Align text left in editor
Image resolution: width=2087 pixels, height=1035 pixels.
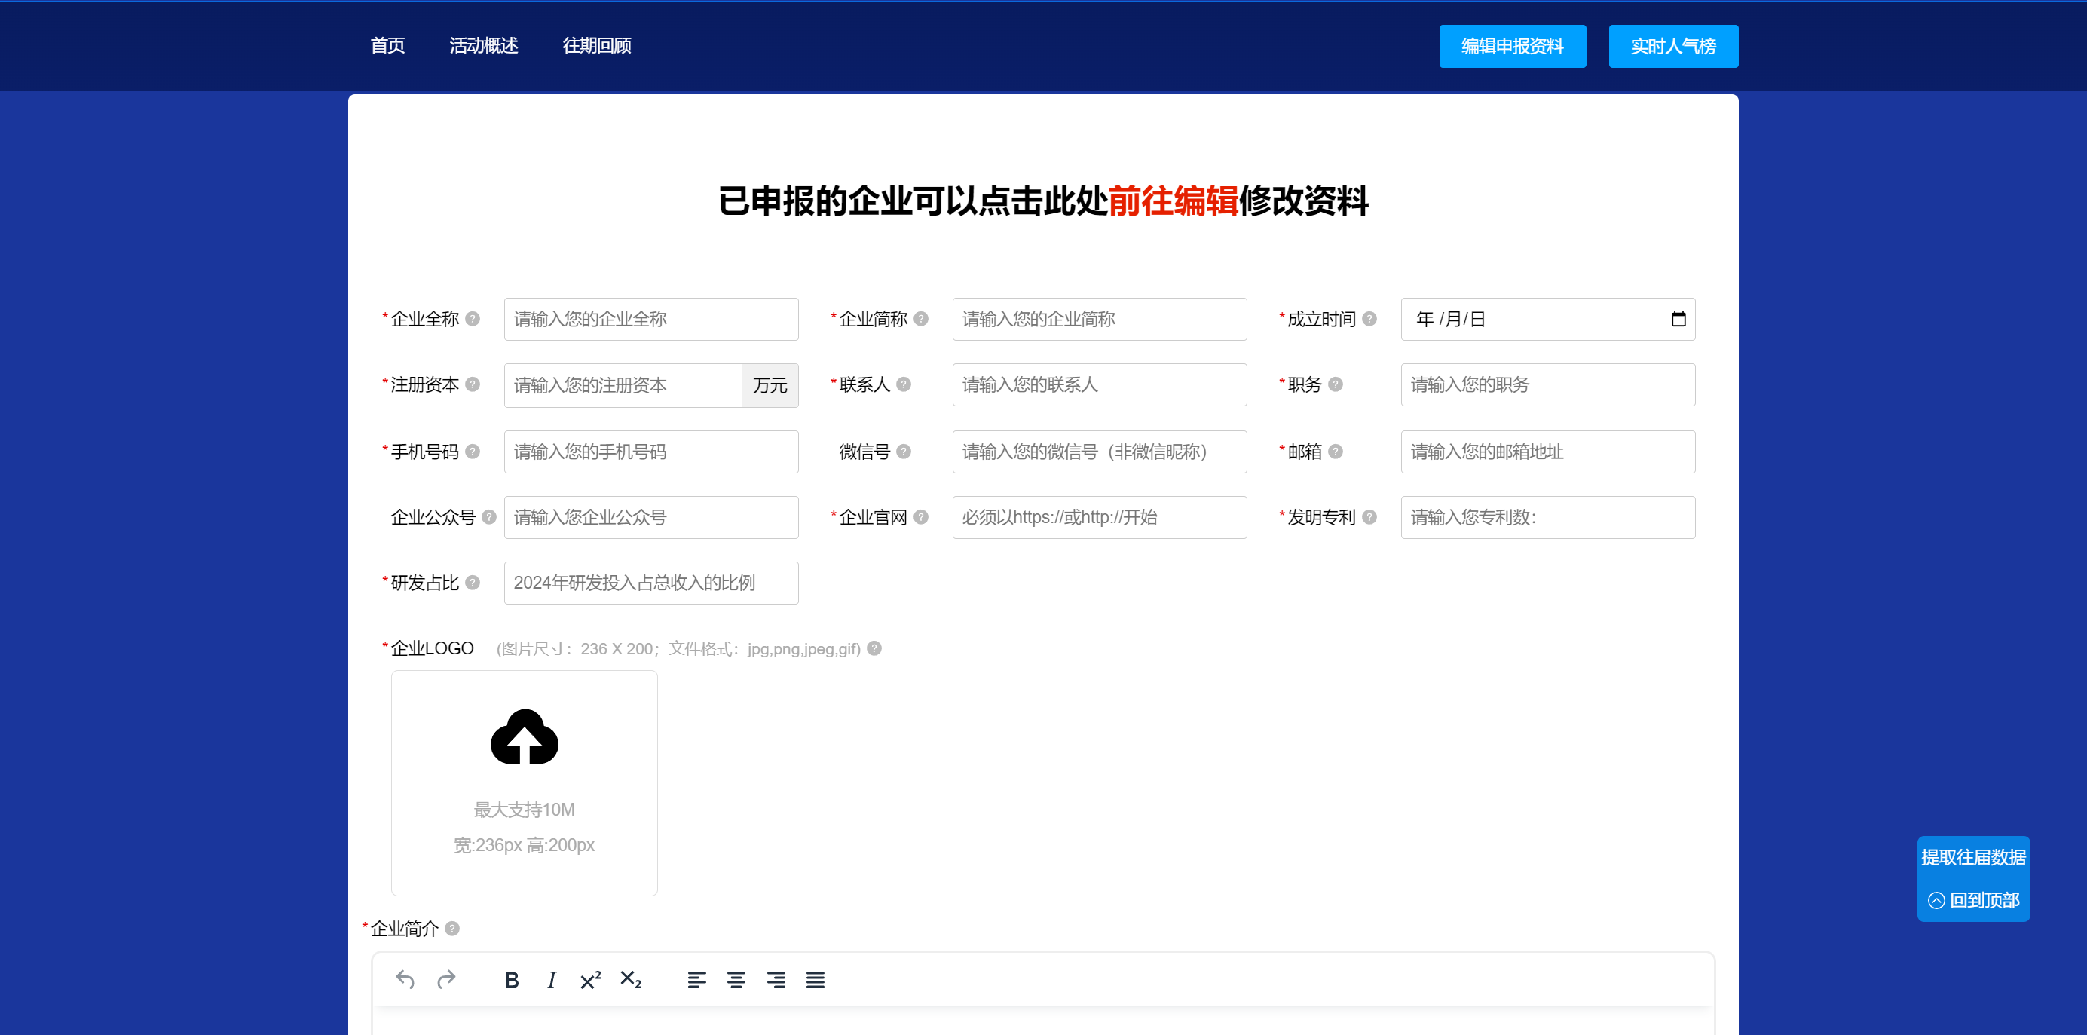696,980
